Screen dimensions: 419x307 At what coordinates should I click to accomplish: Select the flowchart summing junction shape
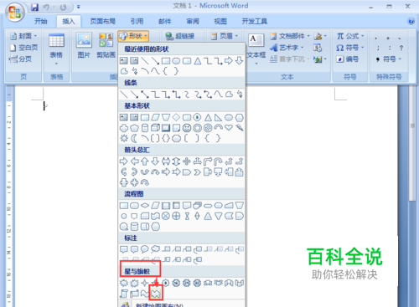click(166, 216)
